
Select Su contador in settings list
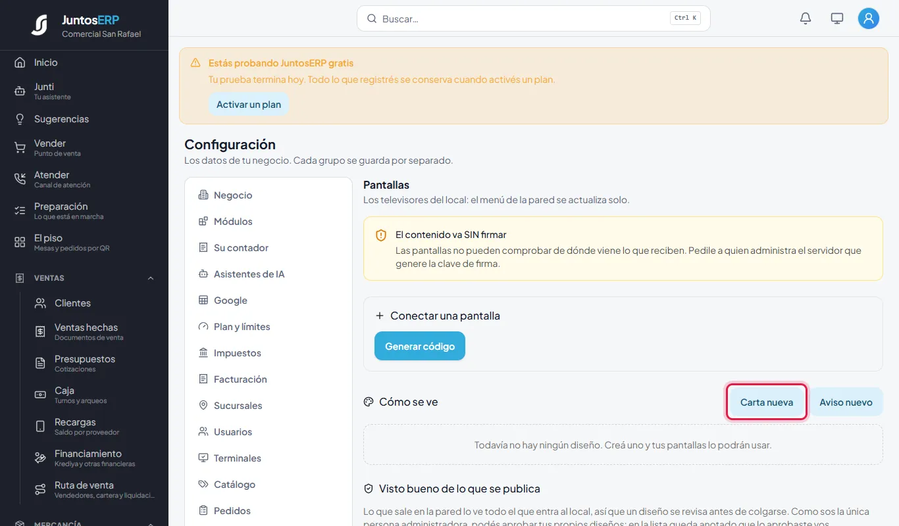[x=269, y=248]
